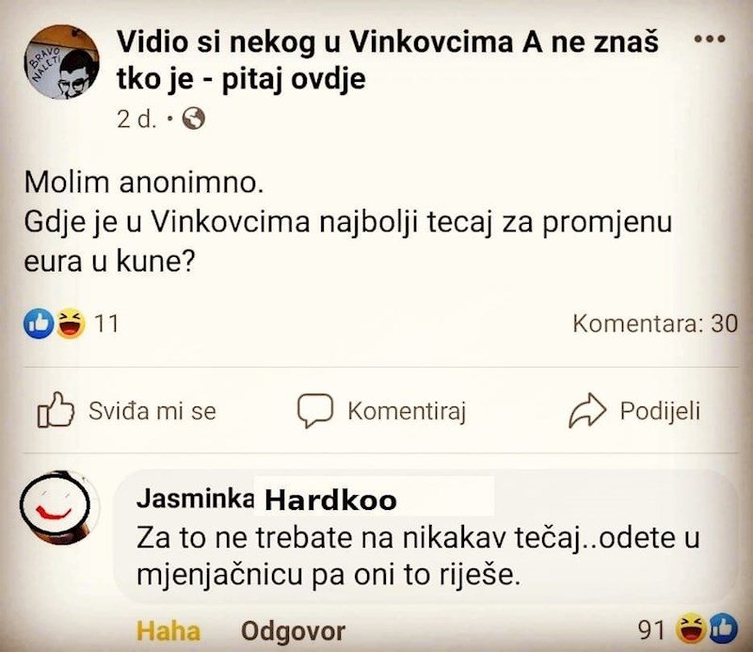753x652 pixels.
Task: Click the public globe visibility icon
Action: (194, 119)
